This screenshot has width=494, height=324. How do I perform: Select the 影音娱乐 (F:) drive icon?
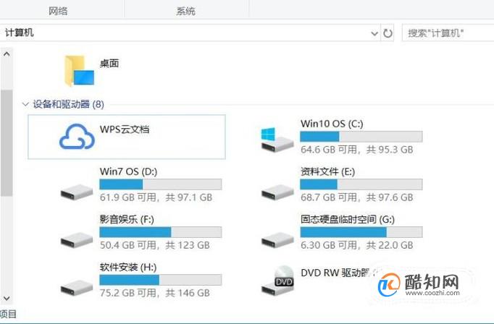tap(77, 239)
